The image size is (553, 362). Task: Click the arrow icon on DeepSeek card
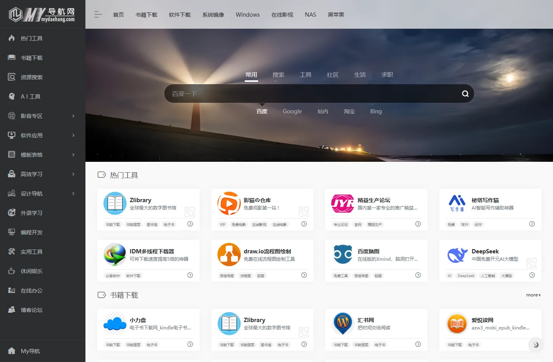[x=532, y=275]
